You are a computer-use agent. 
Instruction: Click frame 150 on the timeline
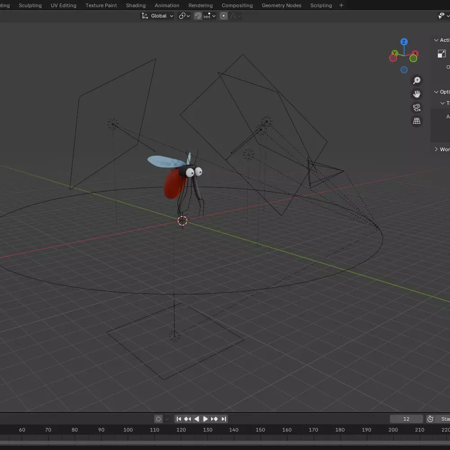[x=260, y=430]
